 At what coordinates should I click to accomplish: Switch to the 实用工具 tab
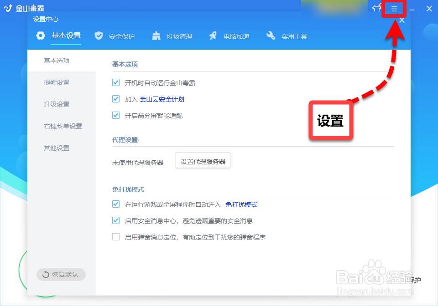294,36
